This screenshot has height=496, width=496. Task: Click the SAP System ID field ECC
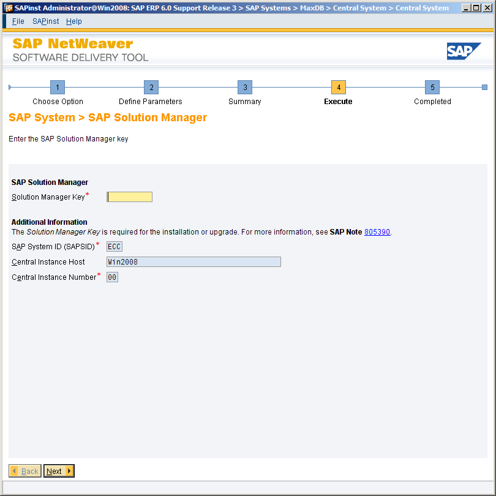tap(114, 246)
